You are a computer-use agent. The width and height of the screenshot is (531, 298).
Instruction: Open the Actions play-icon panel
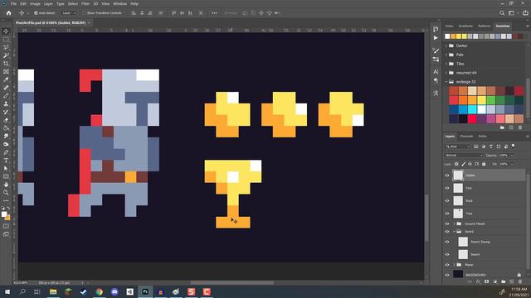(x=436, y=38)
